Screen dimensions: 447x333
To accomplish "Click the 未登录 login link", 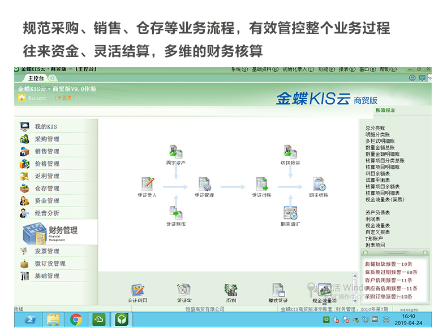I will coord(65,98).
